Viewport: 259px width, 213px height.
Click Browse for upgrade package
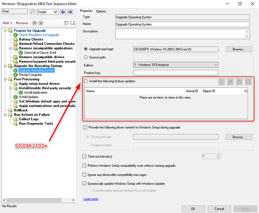[239, 49]
